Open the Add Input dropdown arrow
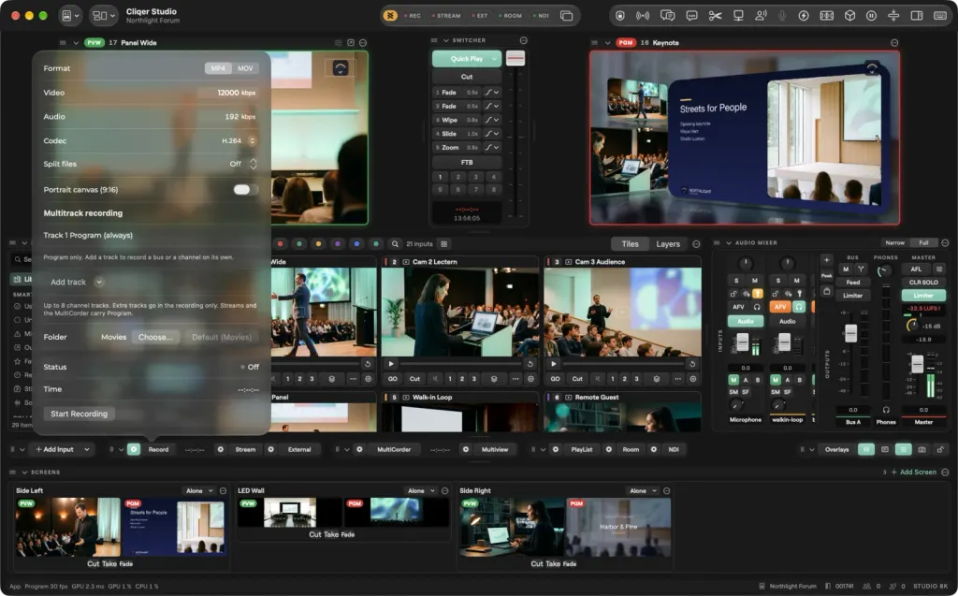The width and height of the screenshot is (958, 596). [87, 449]
